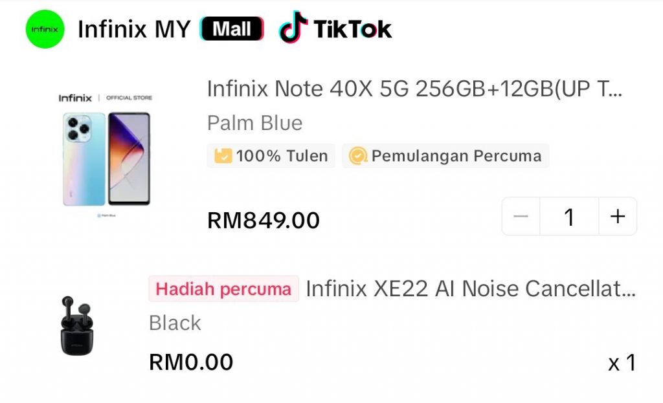Select the Palm Blue variant text
This screenshot has height=403, width=663.
(x=255, y=123)
